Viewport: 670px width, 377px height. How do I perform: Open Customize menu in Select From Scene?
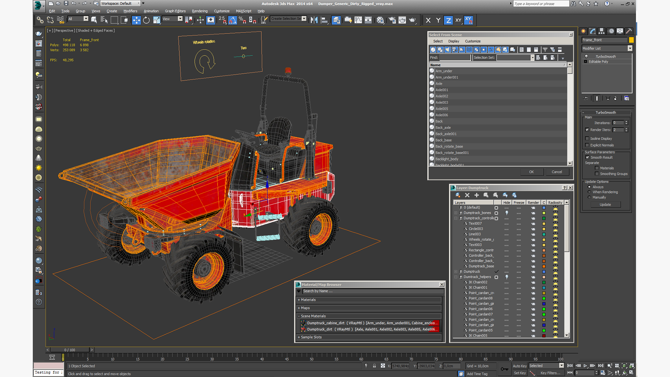pos(472,41)
